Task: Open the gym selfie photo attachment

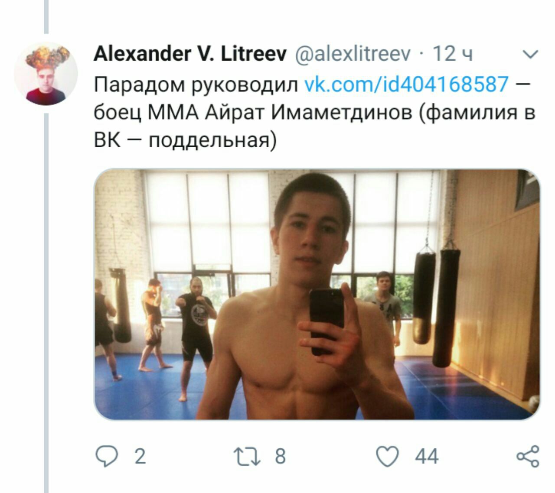Action: pyautogui.click(x=317, y=295)
